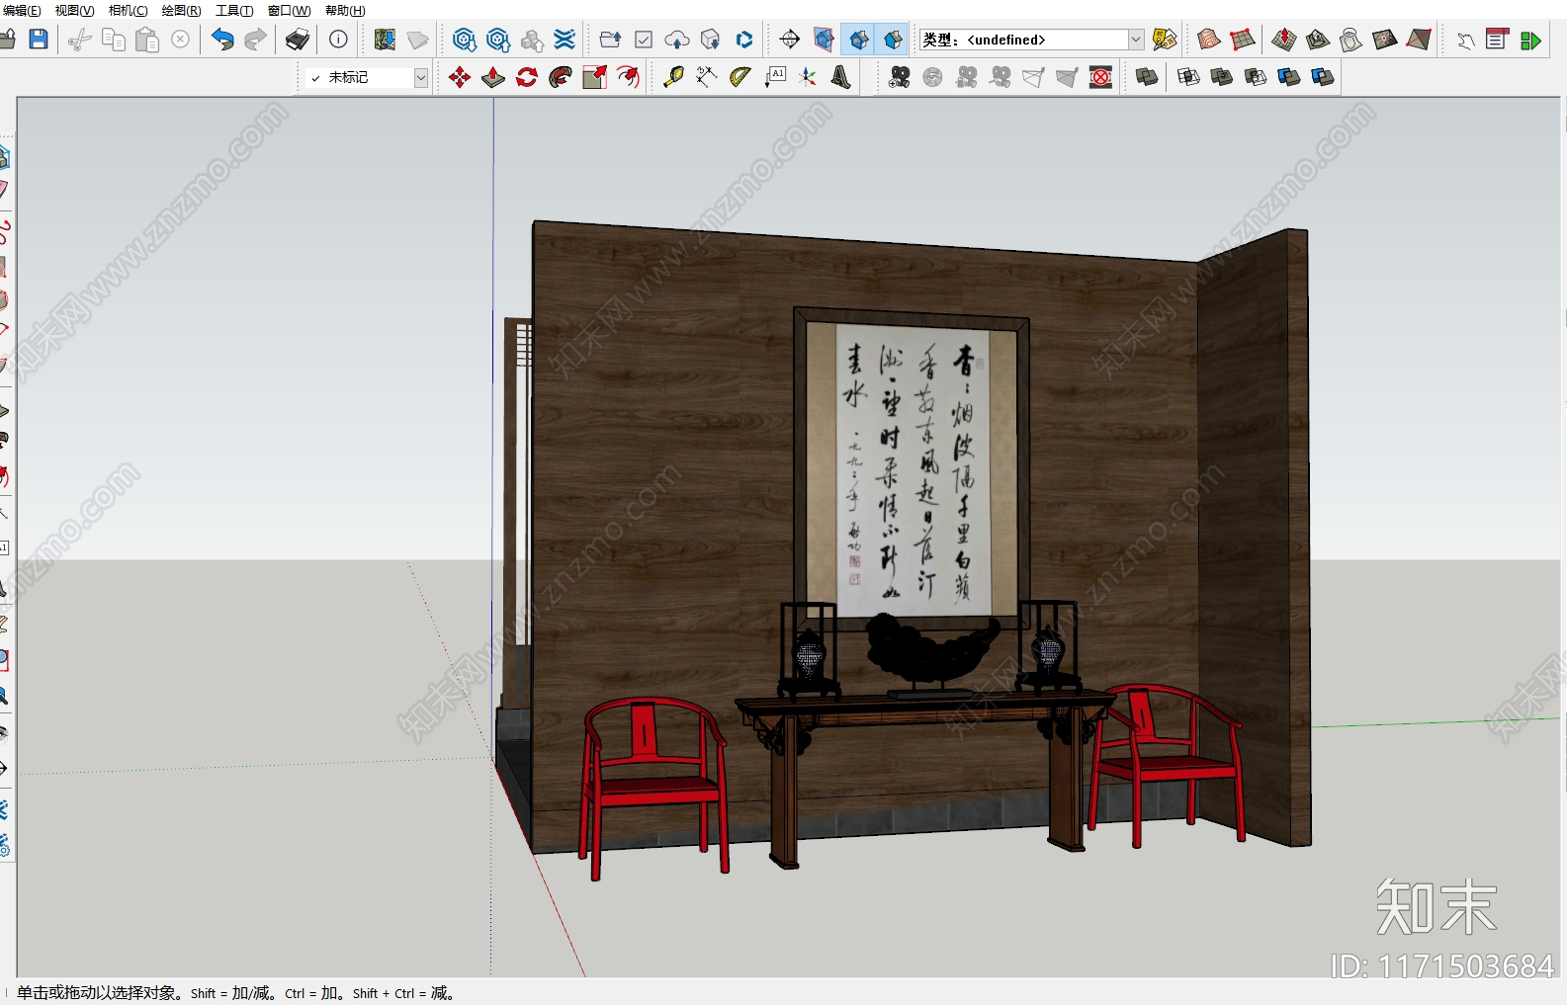This screenshot has height=1005, width=1567.
Task: Toggle Show Camera Frustum Lines
Action: coord(1034,77)
